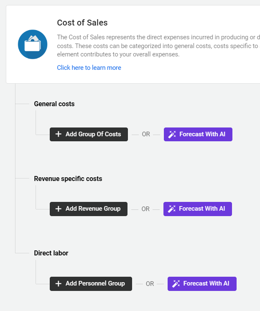Click the plus icon on Add Group Of Costs
The image size is (260, 311).
[58, 134]
